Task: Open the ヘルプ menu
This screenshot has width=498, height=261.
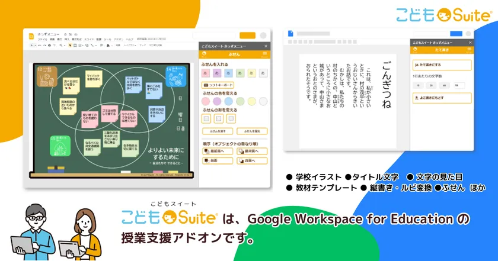Action: point(130,39)
